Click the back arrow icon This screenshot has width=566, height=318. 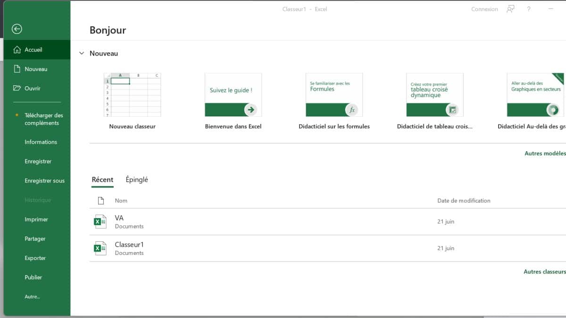click(17, 29)
